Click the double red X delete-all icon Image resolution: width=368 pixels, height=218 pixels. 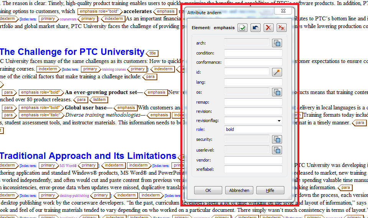281,28
